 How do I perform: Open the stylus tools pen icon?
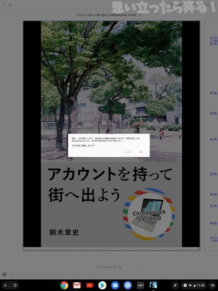click(x=175, y=286)
